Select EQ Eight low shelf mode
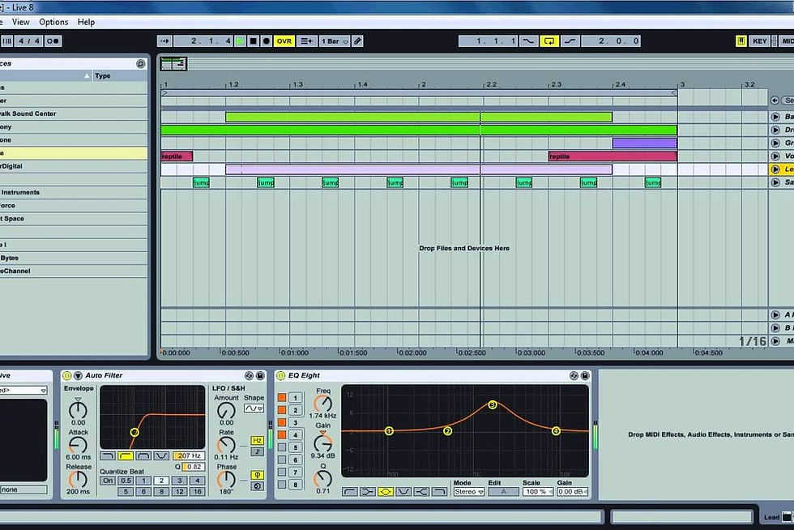794x530 pixels. coord(367,491)
